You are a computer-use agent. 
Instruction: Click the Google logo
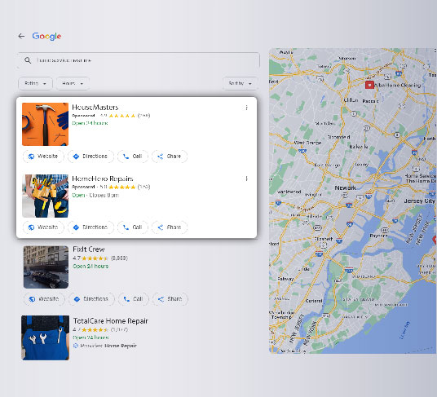[x=46, y=36]
